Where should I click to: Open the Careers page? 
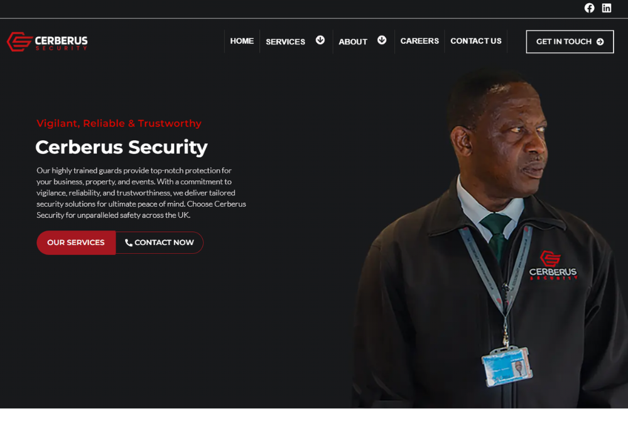pos(420,41)
